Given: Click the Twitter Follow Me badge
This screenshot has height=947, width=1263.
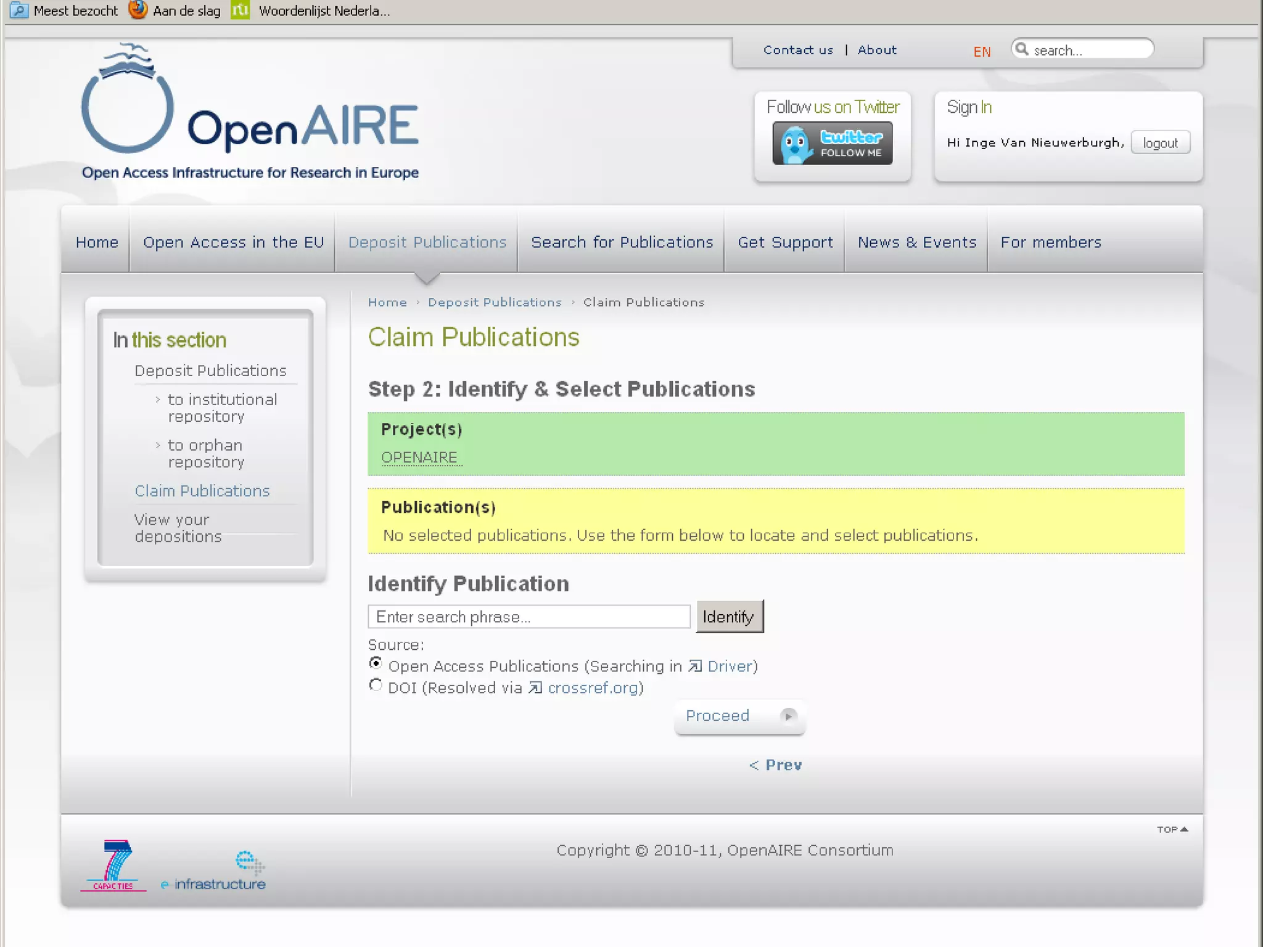Looking at the screenshot, I should coord(832,143).
